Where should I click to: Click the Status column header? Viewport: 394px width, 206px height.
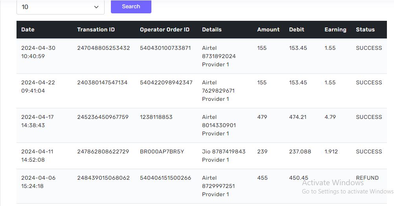365,29
